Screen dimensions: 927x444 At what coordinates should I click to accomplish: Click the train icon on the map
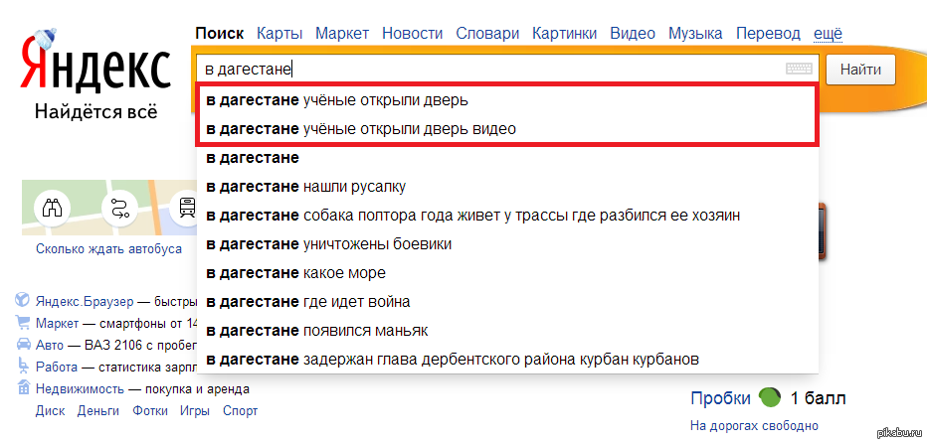187,208
